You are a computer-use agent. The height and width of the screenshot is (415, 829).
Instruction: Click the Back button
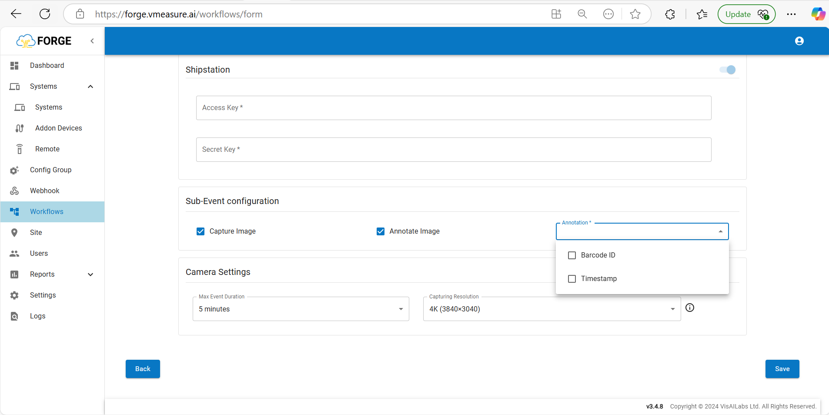(143, 369)
